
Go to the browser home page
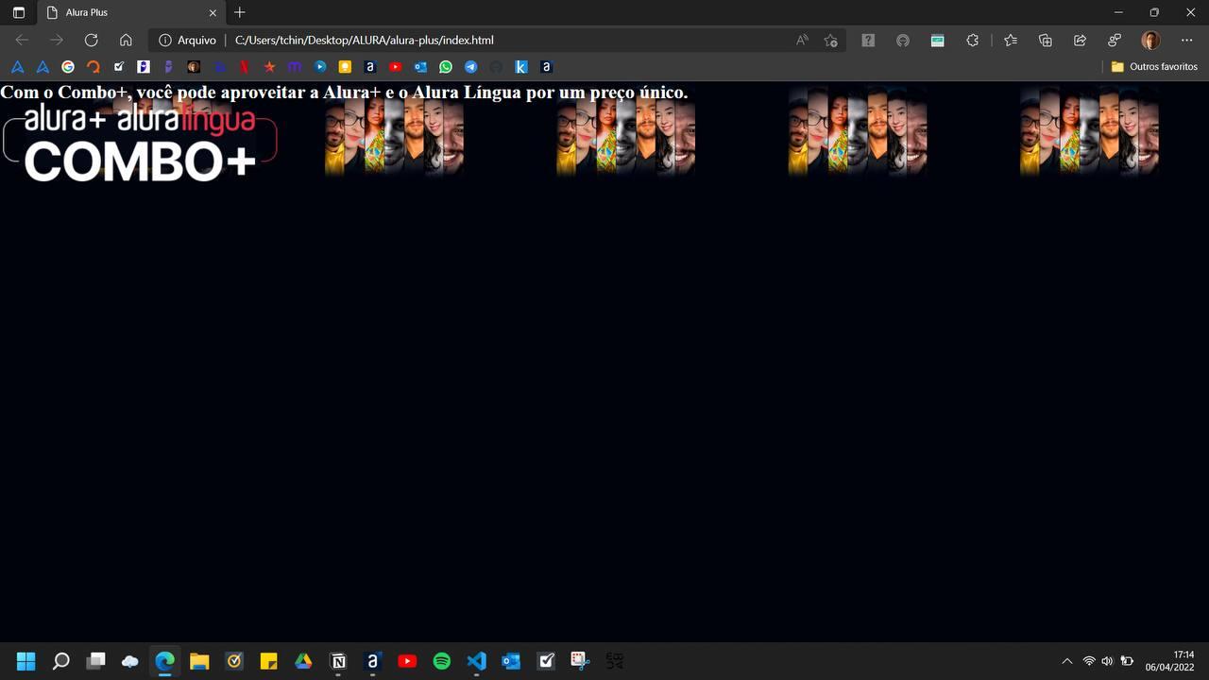pyautogui.click(x=126, y=40)
